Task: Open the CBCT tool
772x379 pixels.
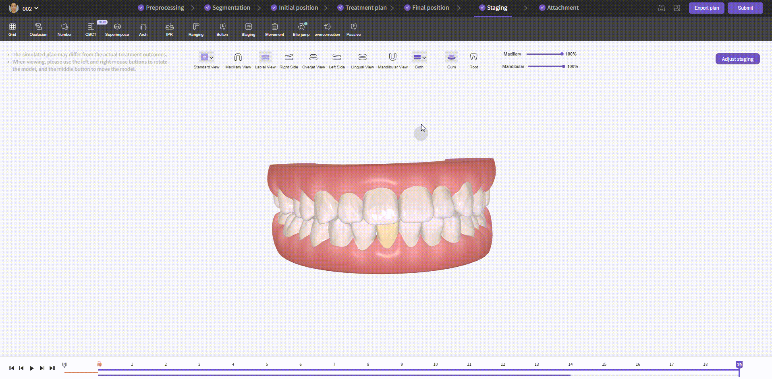Action: (91, 30)
